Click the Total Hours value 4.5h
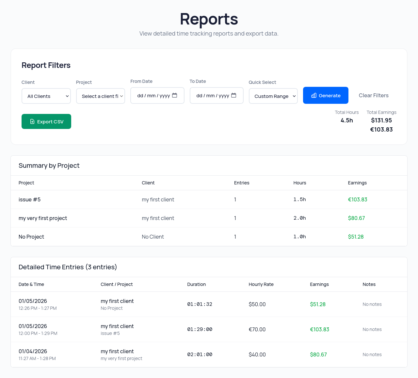 coord(347,120)
